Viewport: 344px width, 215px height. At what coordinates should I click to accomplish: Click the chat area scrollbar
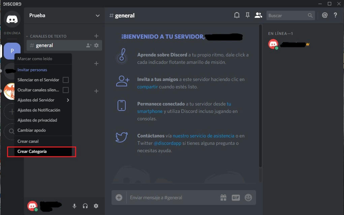click(260, 96)
